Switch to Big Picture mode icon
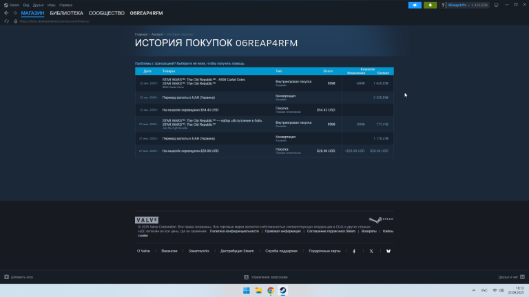The height and width of the screenshot is (297, 529). [x=496, y=5]
